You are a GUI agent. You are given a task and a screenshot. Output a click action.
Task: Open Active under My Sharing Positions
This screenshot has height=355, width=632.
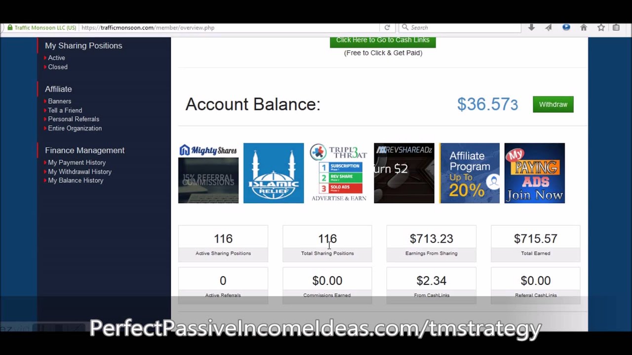tap(57, 58)
